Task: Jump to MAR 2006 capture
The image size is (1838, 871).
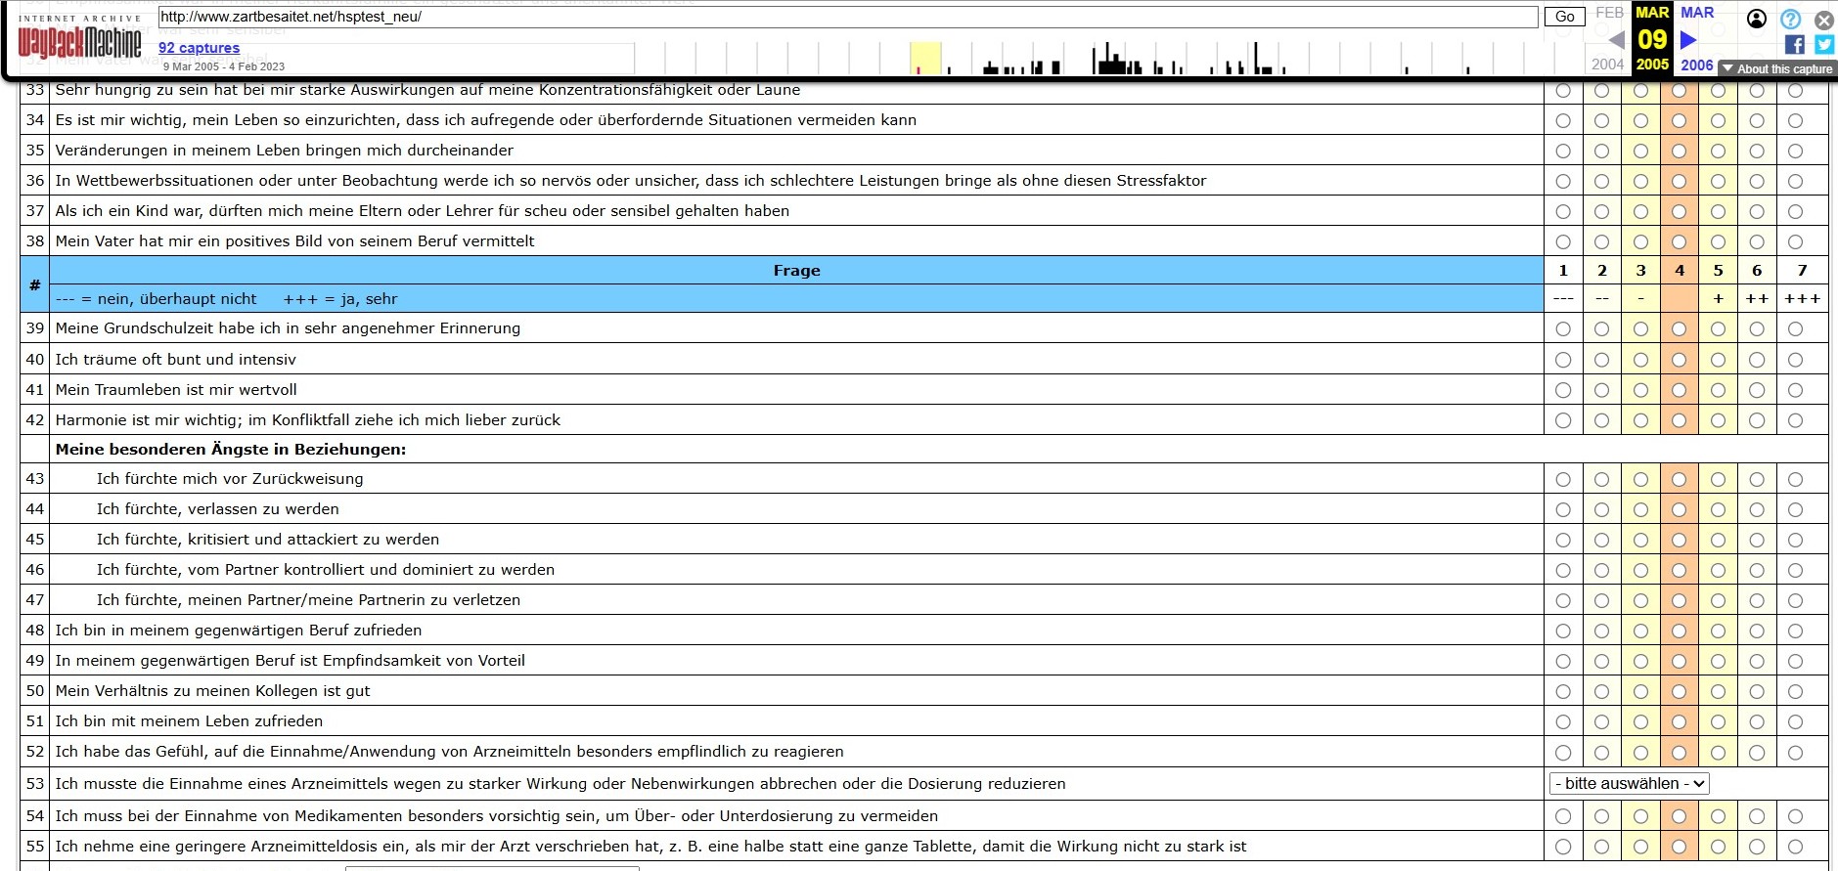Action: click(1697, 39)
